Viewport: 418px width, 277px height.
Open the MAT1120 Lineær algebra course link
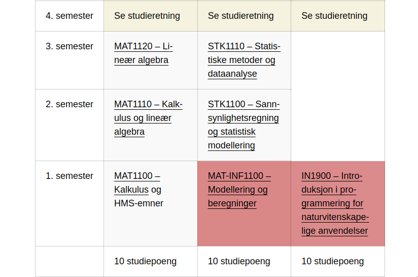[143, 53]
